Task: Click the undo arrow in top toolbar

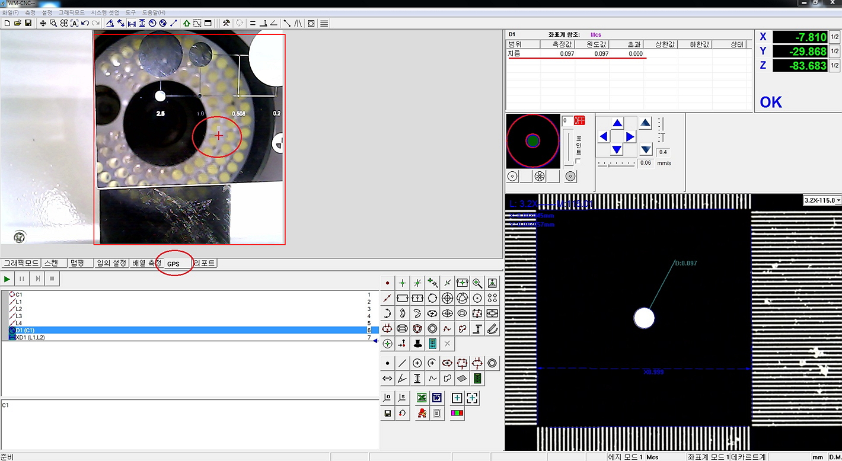Action: click(x=85, y=23)
